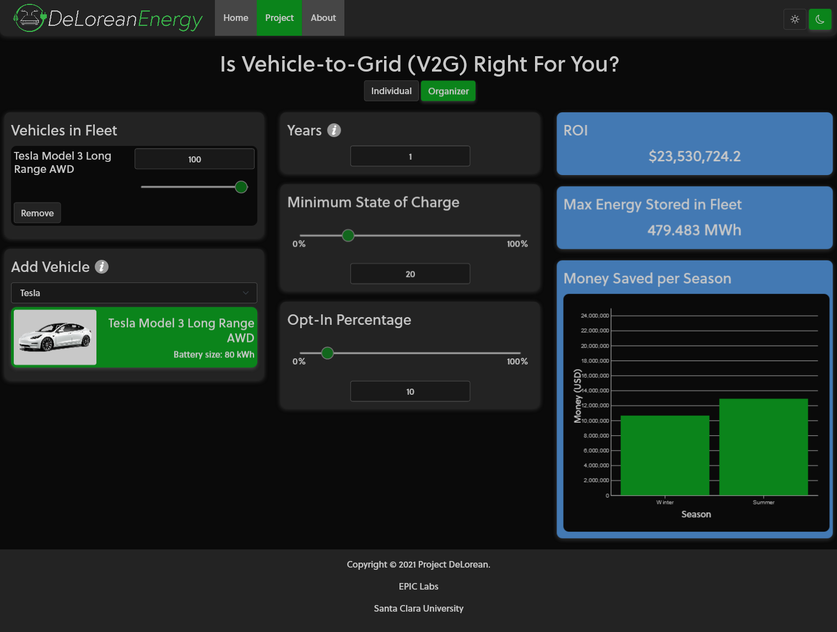Remove Tesla Model 3 from fleet
The height and width of the screenshot is (632, 837).
tap(37, 213)
